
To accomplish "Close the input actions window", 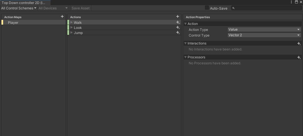I will (301, 2).
